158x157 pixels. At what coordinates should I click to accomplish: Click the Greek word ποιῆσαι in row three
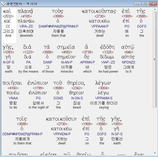(x=12, y=83)
